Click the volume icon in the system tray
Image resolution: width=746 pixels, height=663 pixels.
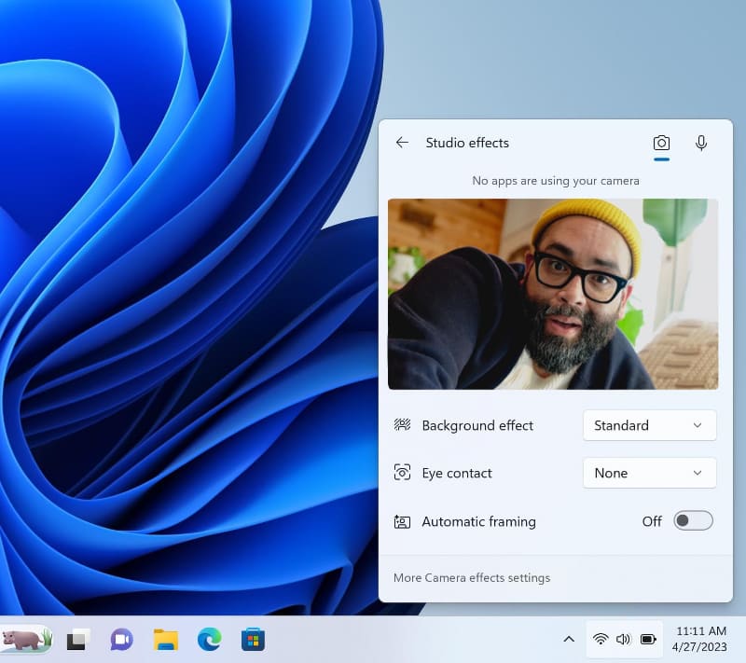point(624,639)
